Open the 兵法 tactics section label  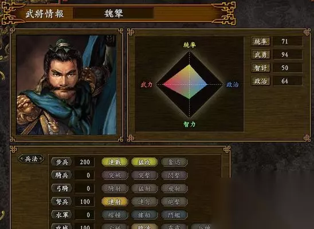click(x=32, y=159)
